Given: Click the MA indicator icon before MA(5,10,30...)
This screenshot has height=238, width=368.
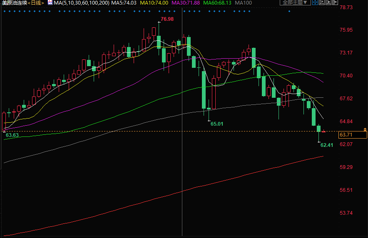Looking at the screenshot, I should pos(50,2).
